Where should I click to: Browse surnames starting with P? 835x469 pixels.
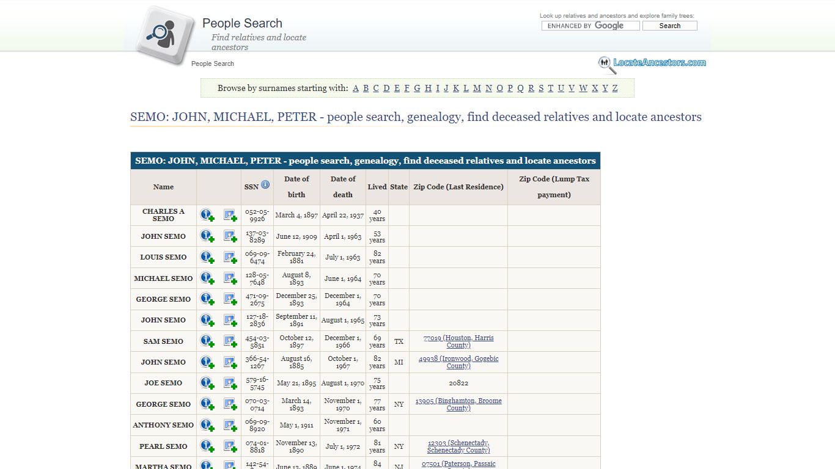510,88
